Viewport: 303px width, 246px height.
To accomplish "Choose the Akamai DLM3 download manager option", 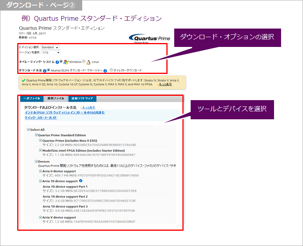I will (x=49, y=70).
